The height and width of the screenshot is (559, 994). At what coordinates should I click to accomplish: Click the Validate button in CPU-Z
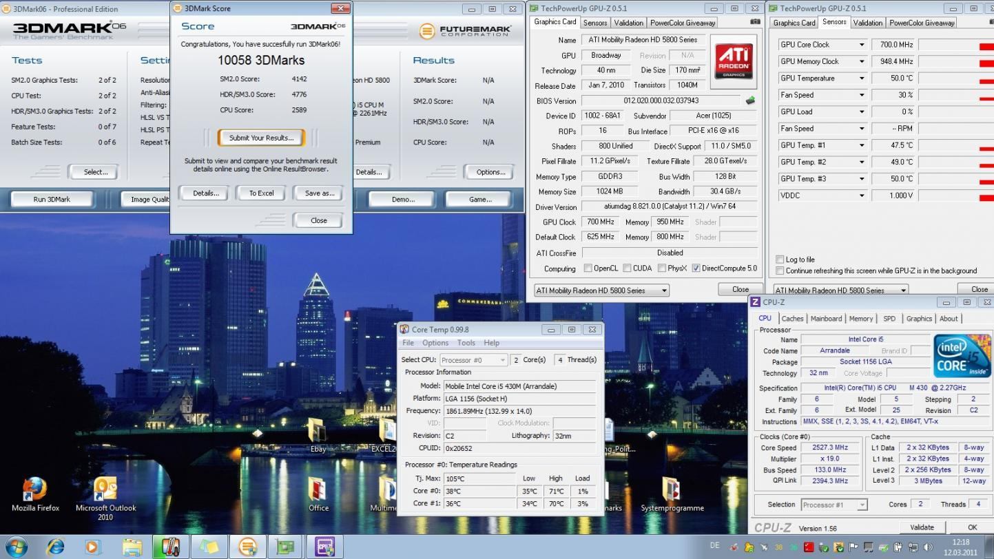pyautogui.click(x=922, y=527)
